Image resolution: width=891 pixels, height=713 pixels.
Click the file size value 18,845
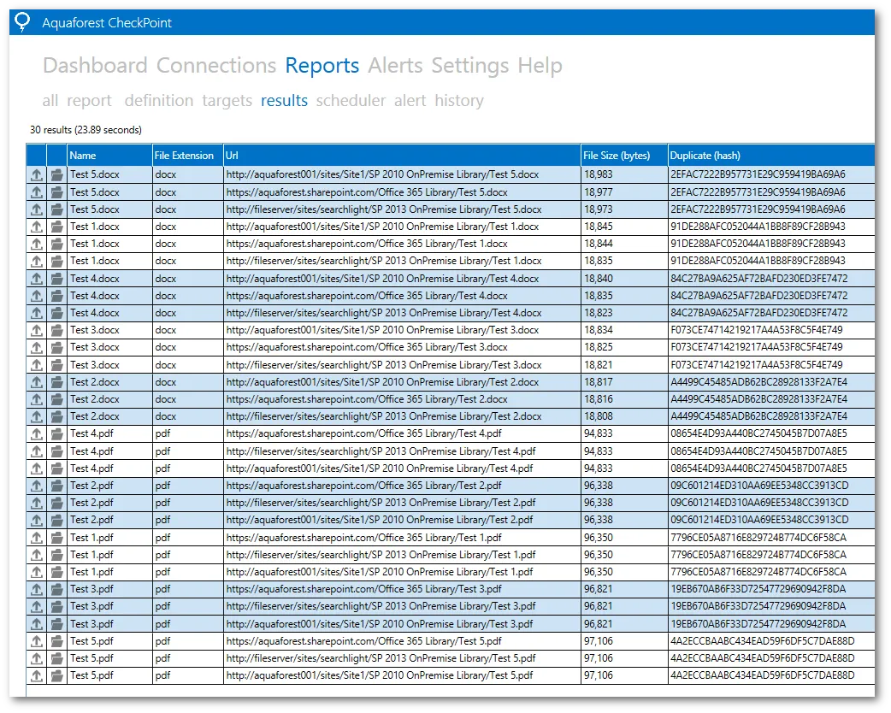click(599, 227)
